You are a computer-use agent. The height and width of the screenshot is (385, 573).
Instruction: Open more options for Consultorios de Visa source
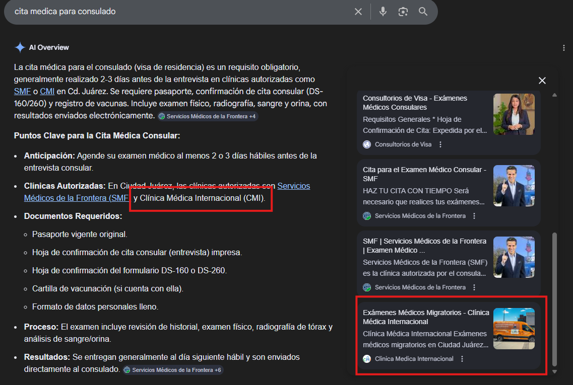[x=440, y=144]
